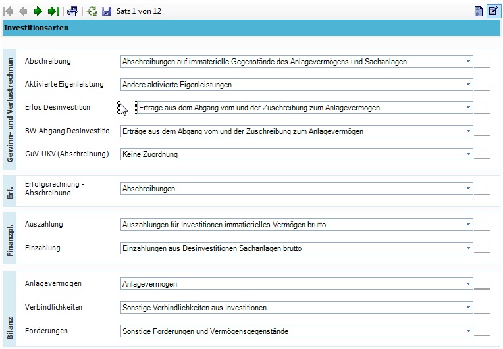Screen dimensions: 503x349
Task: Click field 'Sonstige Forderungen und Vermögensgegenstände'
Action: [296, 331]
